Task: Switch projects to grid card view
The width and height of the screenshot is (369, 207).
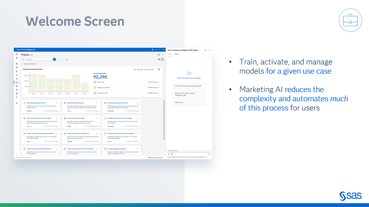Action: (x=163, y=59)
